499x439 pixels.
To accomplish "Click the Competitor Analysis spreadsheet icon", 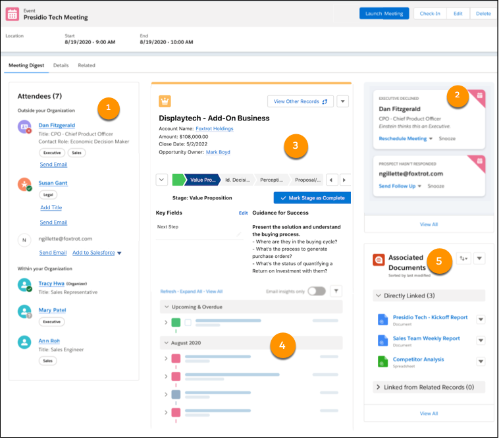I will (383, 362).
